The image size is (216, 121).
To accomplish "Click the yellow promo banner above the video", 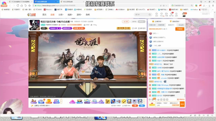I will tap(124, 28).
